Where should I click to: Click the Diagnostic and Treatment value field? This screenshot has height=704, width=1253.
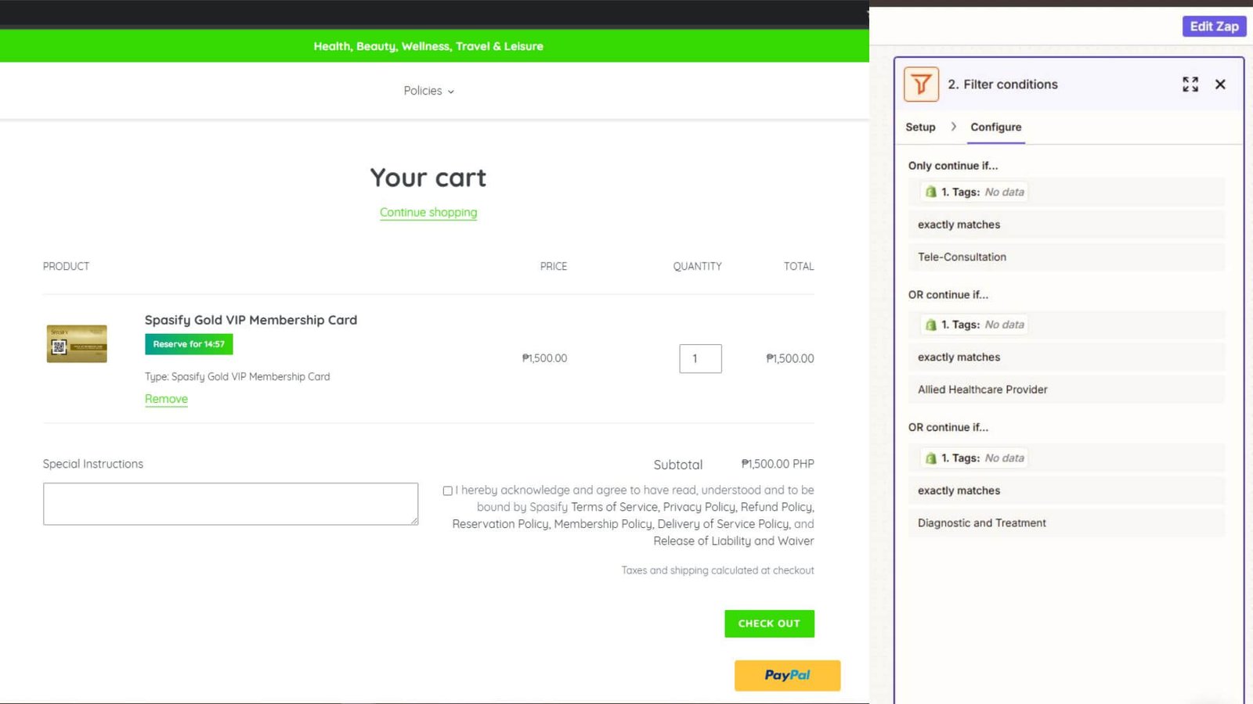(1066, 523)
